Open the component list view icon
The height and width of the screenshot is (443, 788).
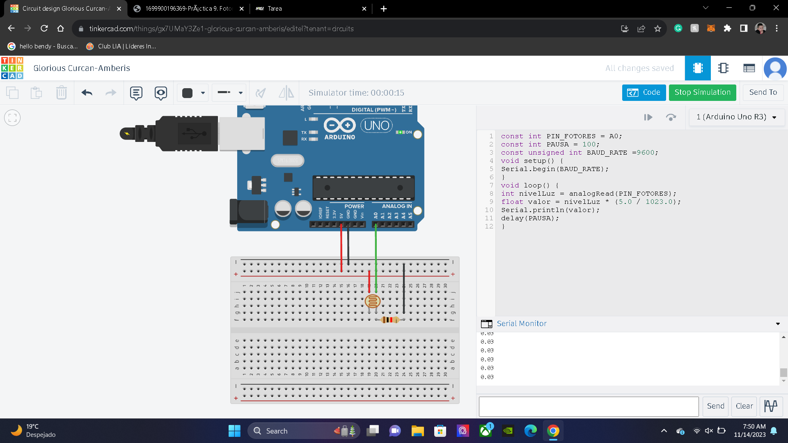point(749,68)
